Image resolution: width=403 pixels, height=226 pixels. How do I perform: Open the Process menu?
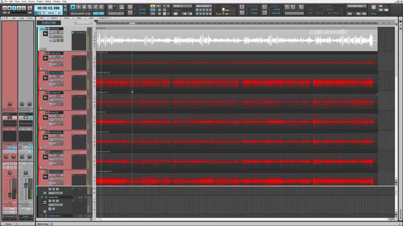(31, 1)
